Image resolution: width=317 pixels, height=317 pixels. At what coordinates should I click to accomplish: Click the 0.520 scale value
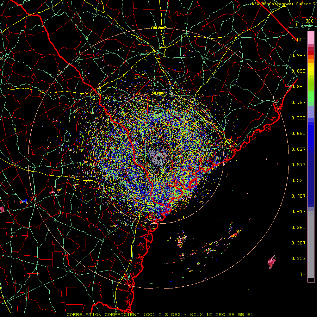click(298, 181)
